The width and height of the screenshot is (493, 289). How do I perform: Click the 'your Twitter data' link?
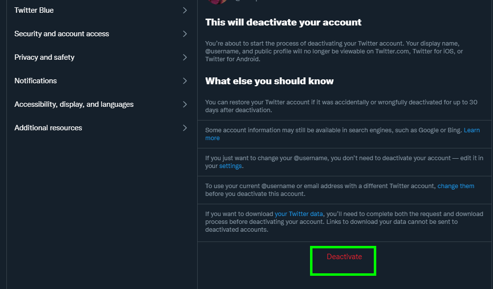pos(299,214)
